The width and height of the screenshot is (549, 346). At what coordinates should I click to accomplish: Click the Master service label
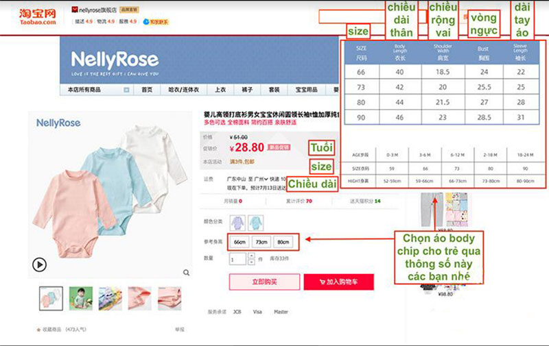[281, 312]
